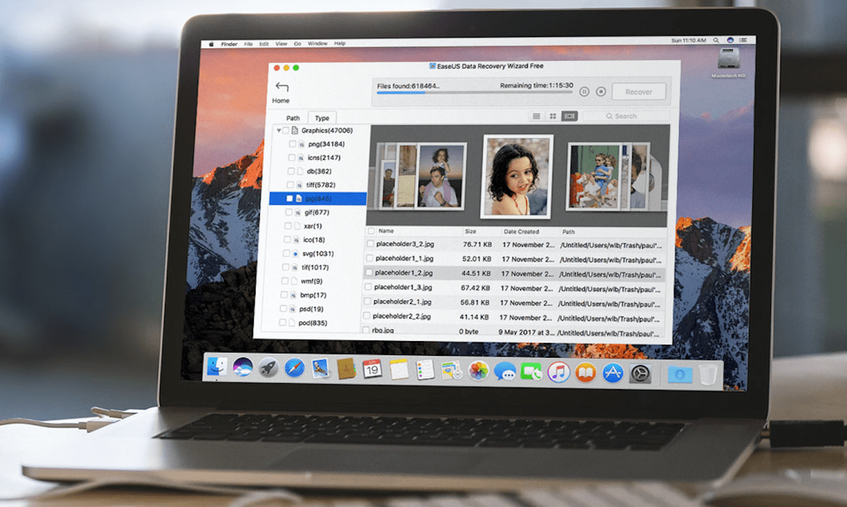Tick the highlighted jpg(845) checkbox

point(290,199)
